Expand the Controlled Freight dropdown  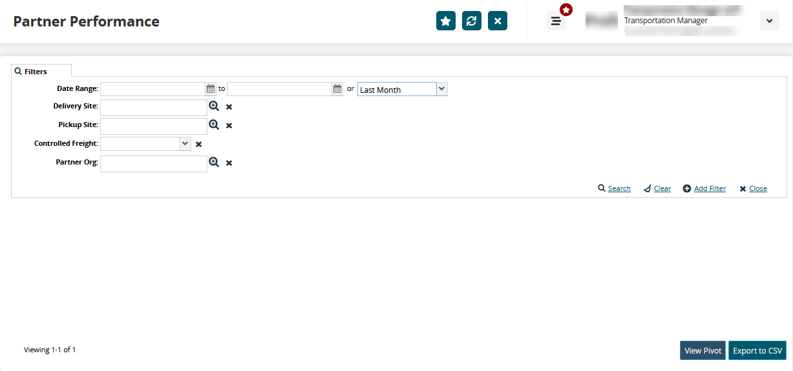click(x=185, y=143)
